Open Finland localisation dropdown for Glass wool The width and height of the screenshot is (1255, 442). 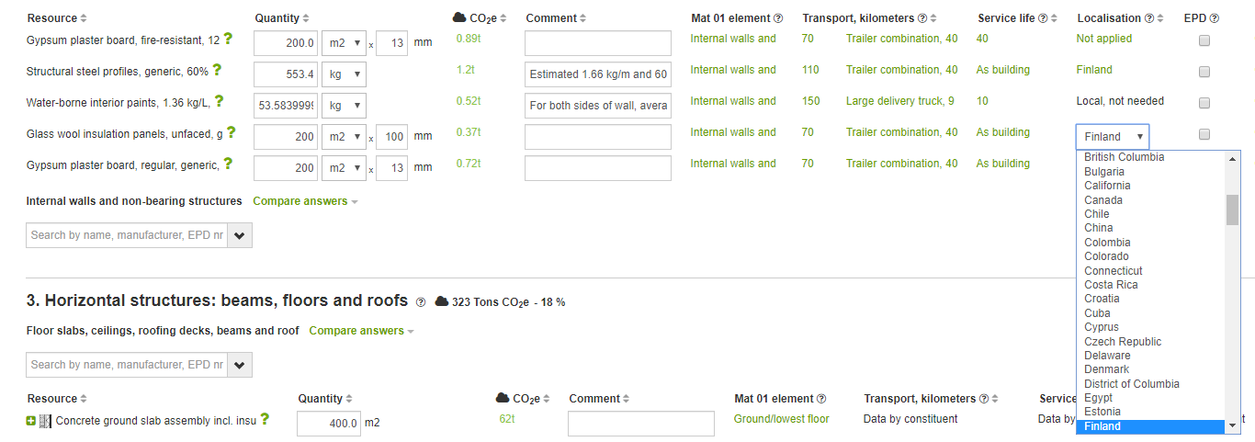(x=1113, y=136)
